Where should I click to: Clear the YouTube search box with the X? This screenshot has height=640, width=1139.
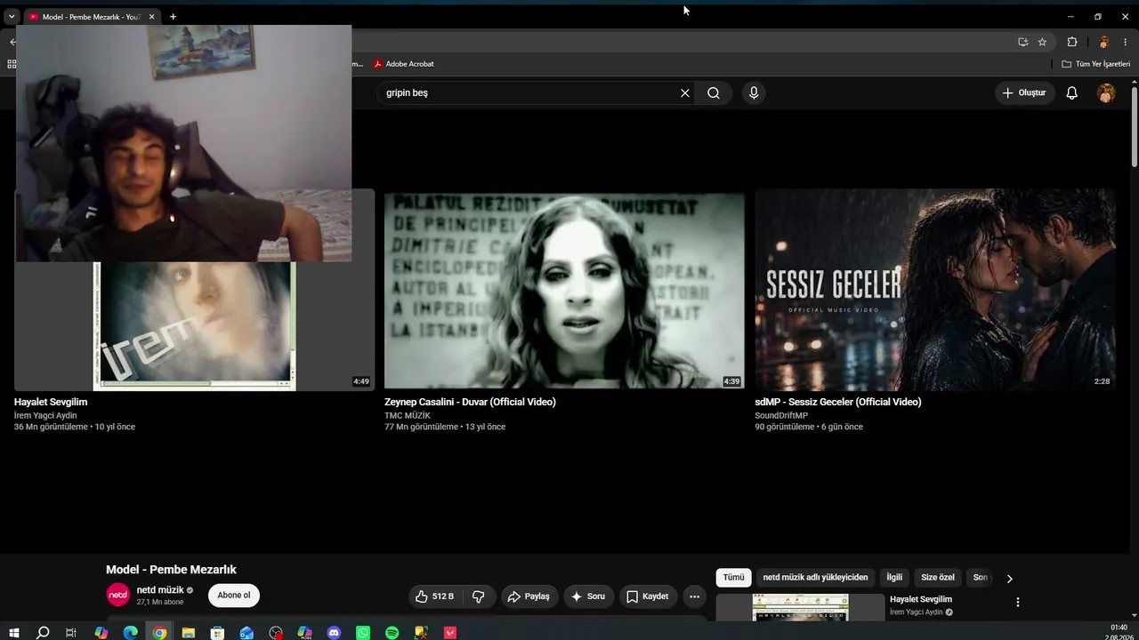(685, 92)
